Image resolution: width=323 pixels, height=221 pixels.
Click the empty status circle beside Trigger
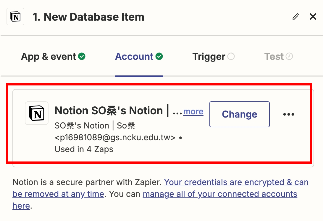click(231, 56)
